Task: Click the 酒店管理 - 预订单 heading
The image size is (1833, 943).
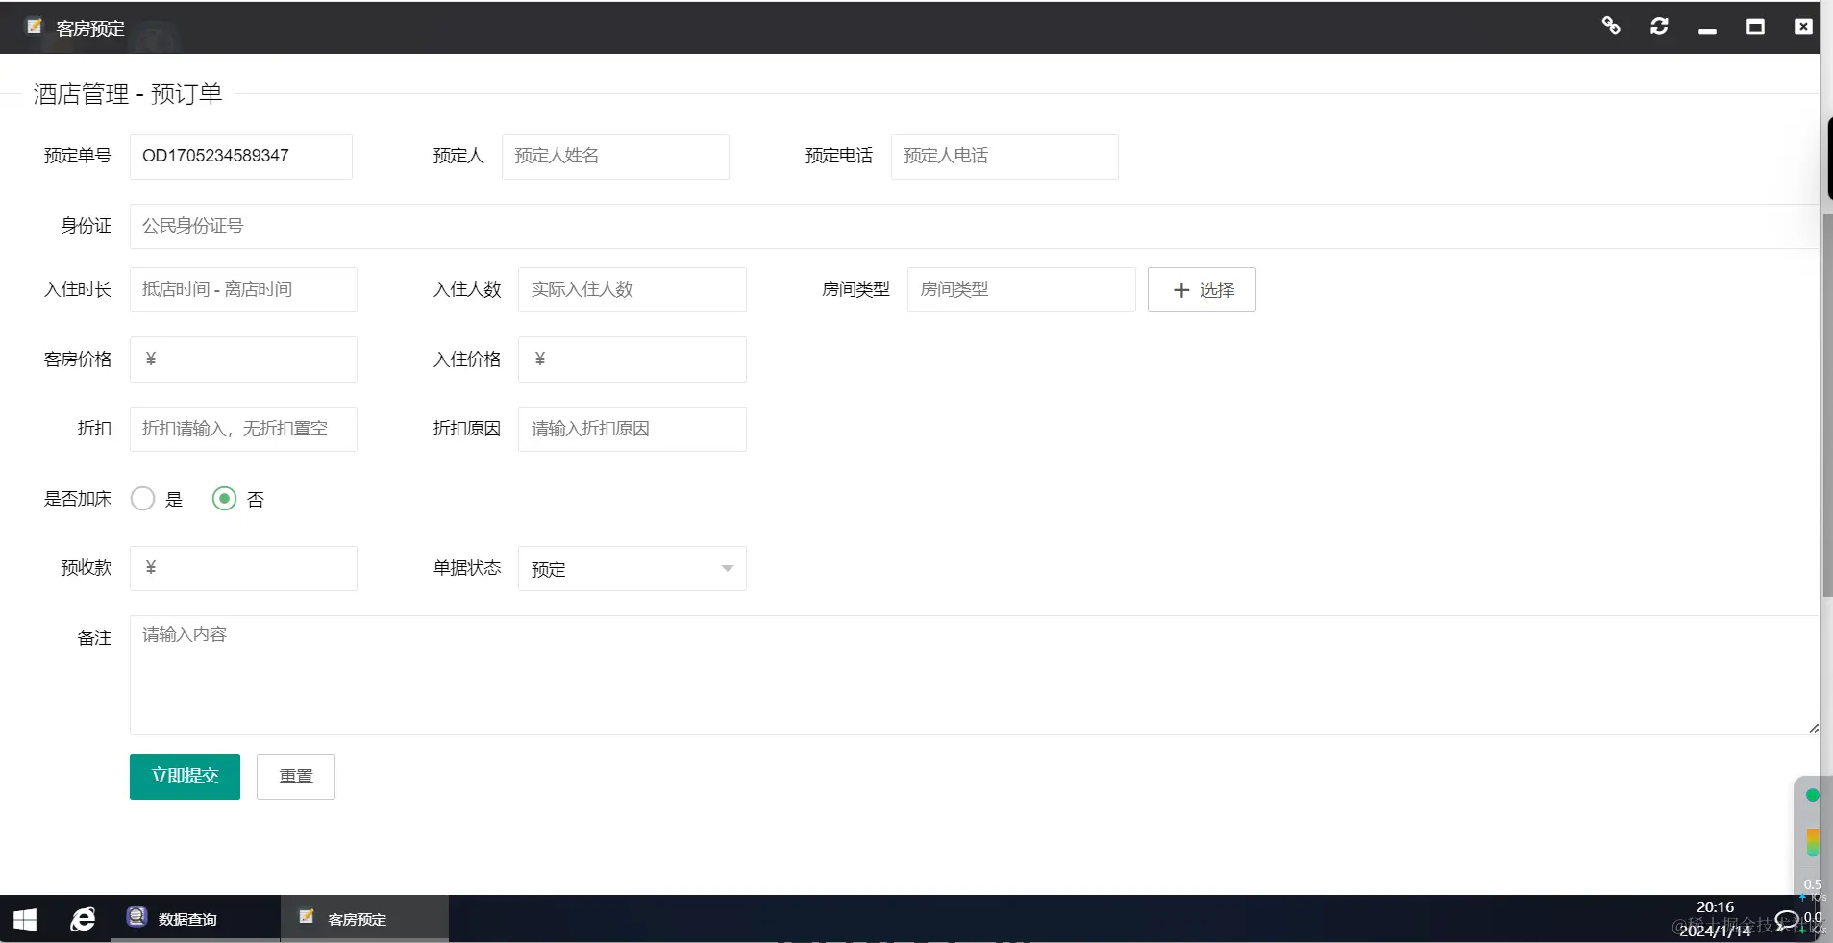Action: pos(128,94)
